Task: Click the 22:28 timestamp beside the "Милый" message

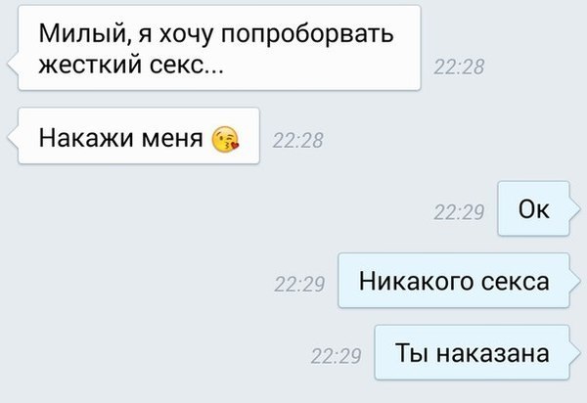Action: (459, 67)
